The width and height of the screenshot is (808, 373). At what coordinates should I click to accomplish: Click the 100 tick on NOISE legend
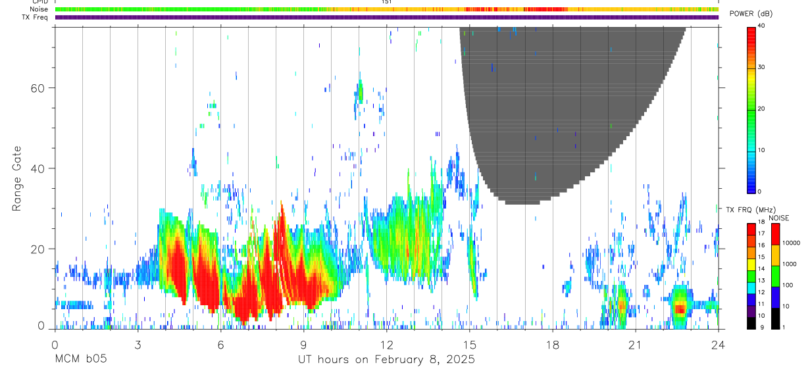click(788, 285)
